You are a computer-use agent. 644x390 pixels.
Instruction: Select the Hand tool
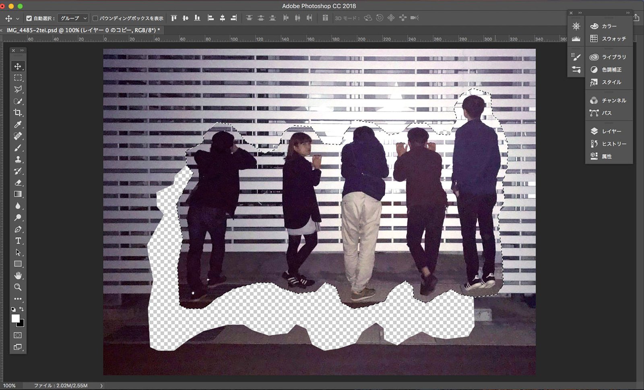point(18,276)
